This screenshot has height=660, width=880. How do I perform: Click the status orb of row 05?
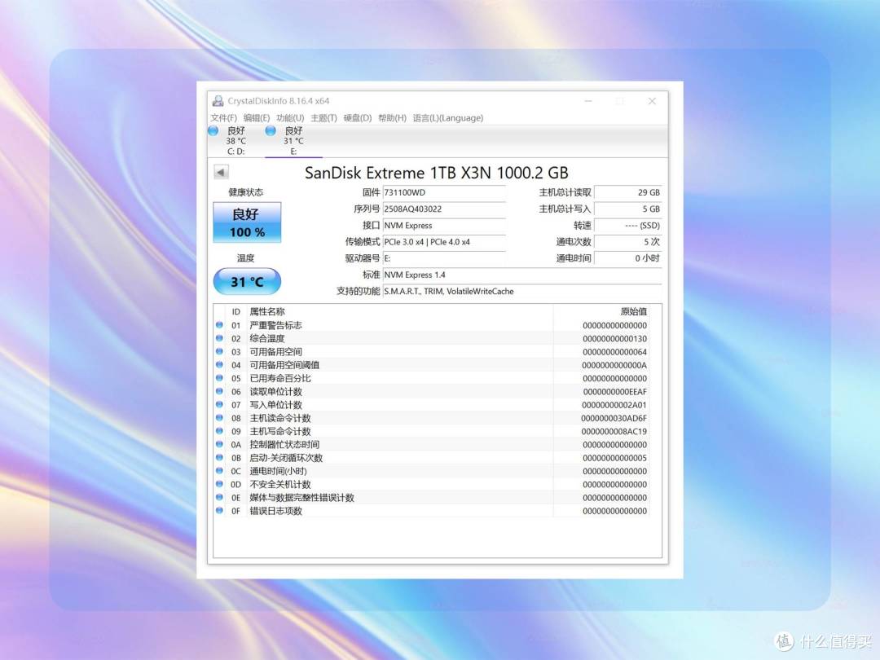point(219,378)
